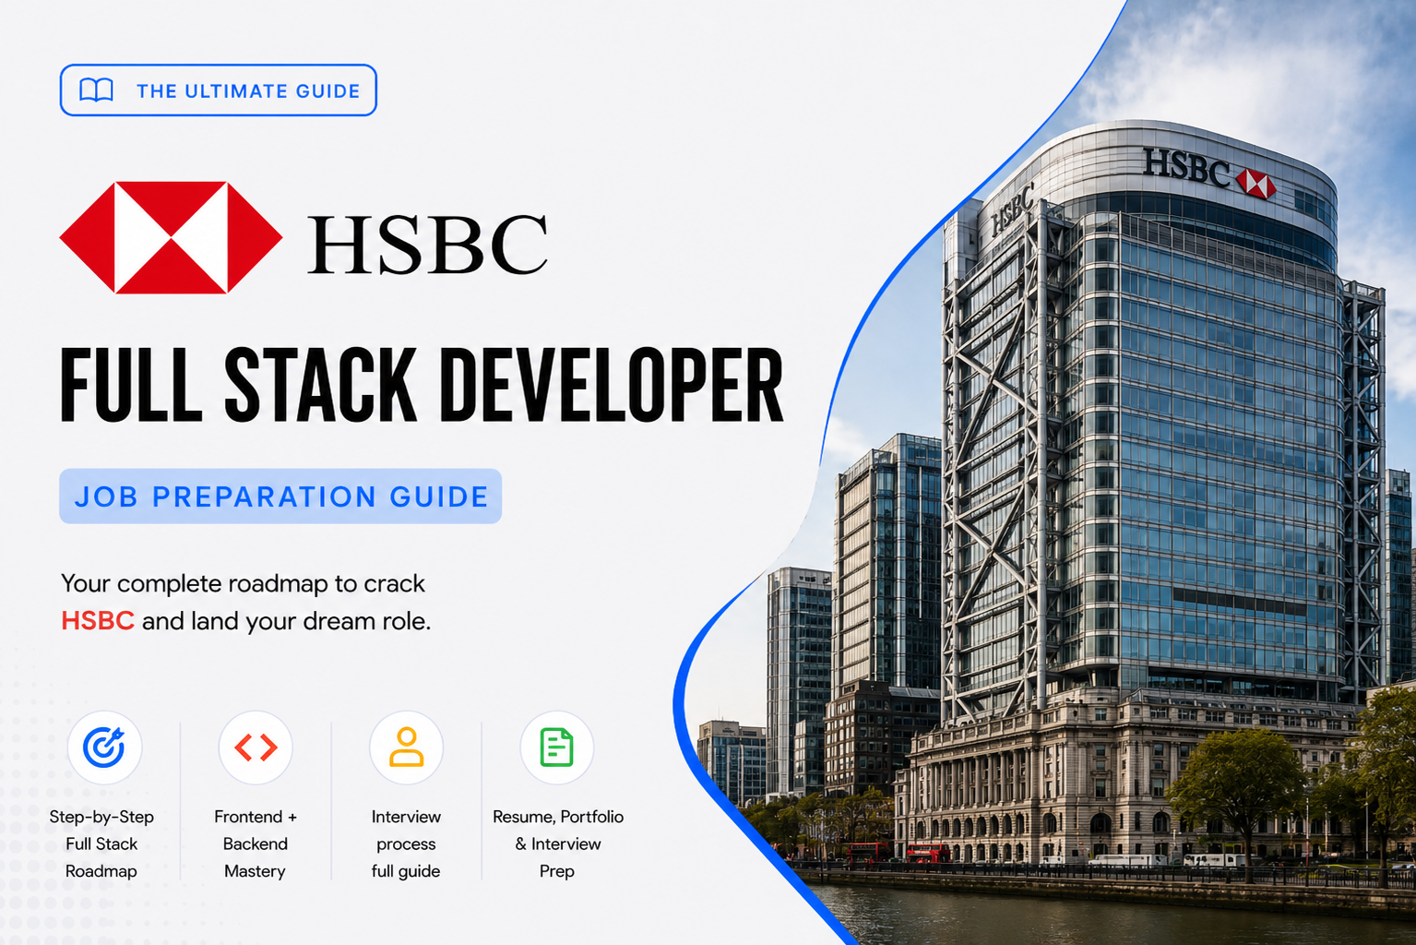Click the JOB PREPARATION GUIDE label
This screenshot has height=945, width=1416.
pos(280,496)
